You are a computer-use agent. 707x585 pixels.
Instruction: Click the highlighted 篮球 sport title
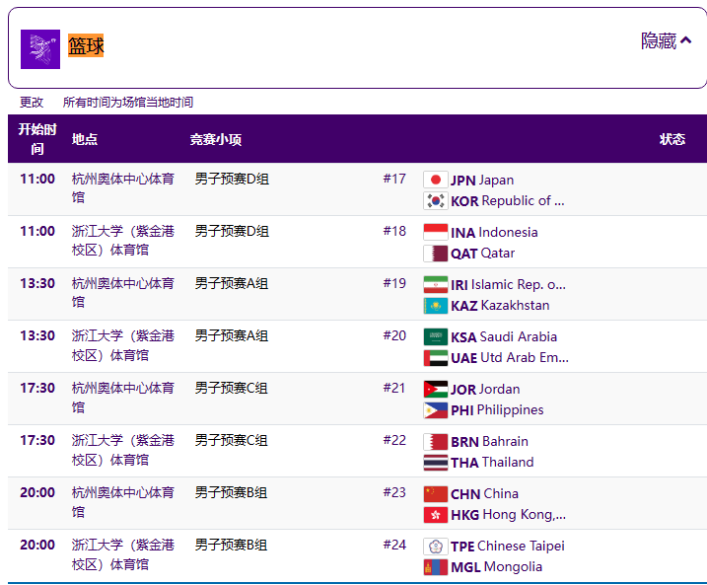[86, 45]
